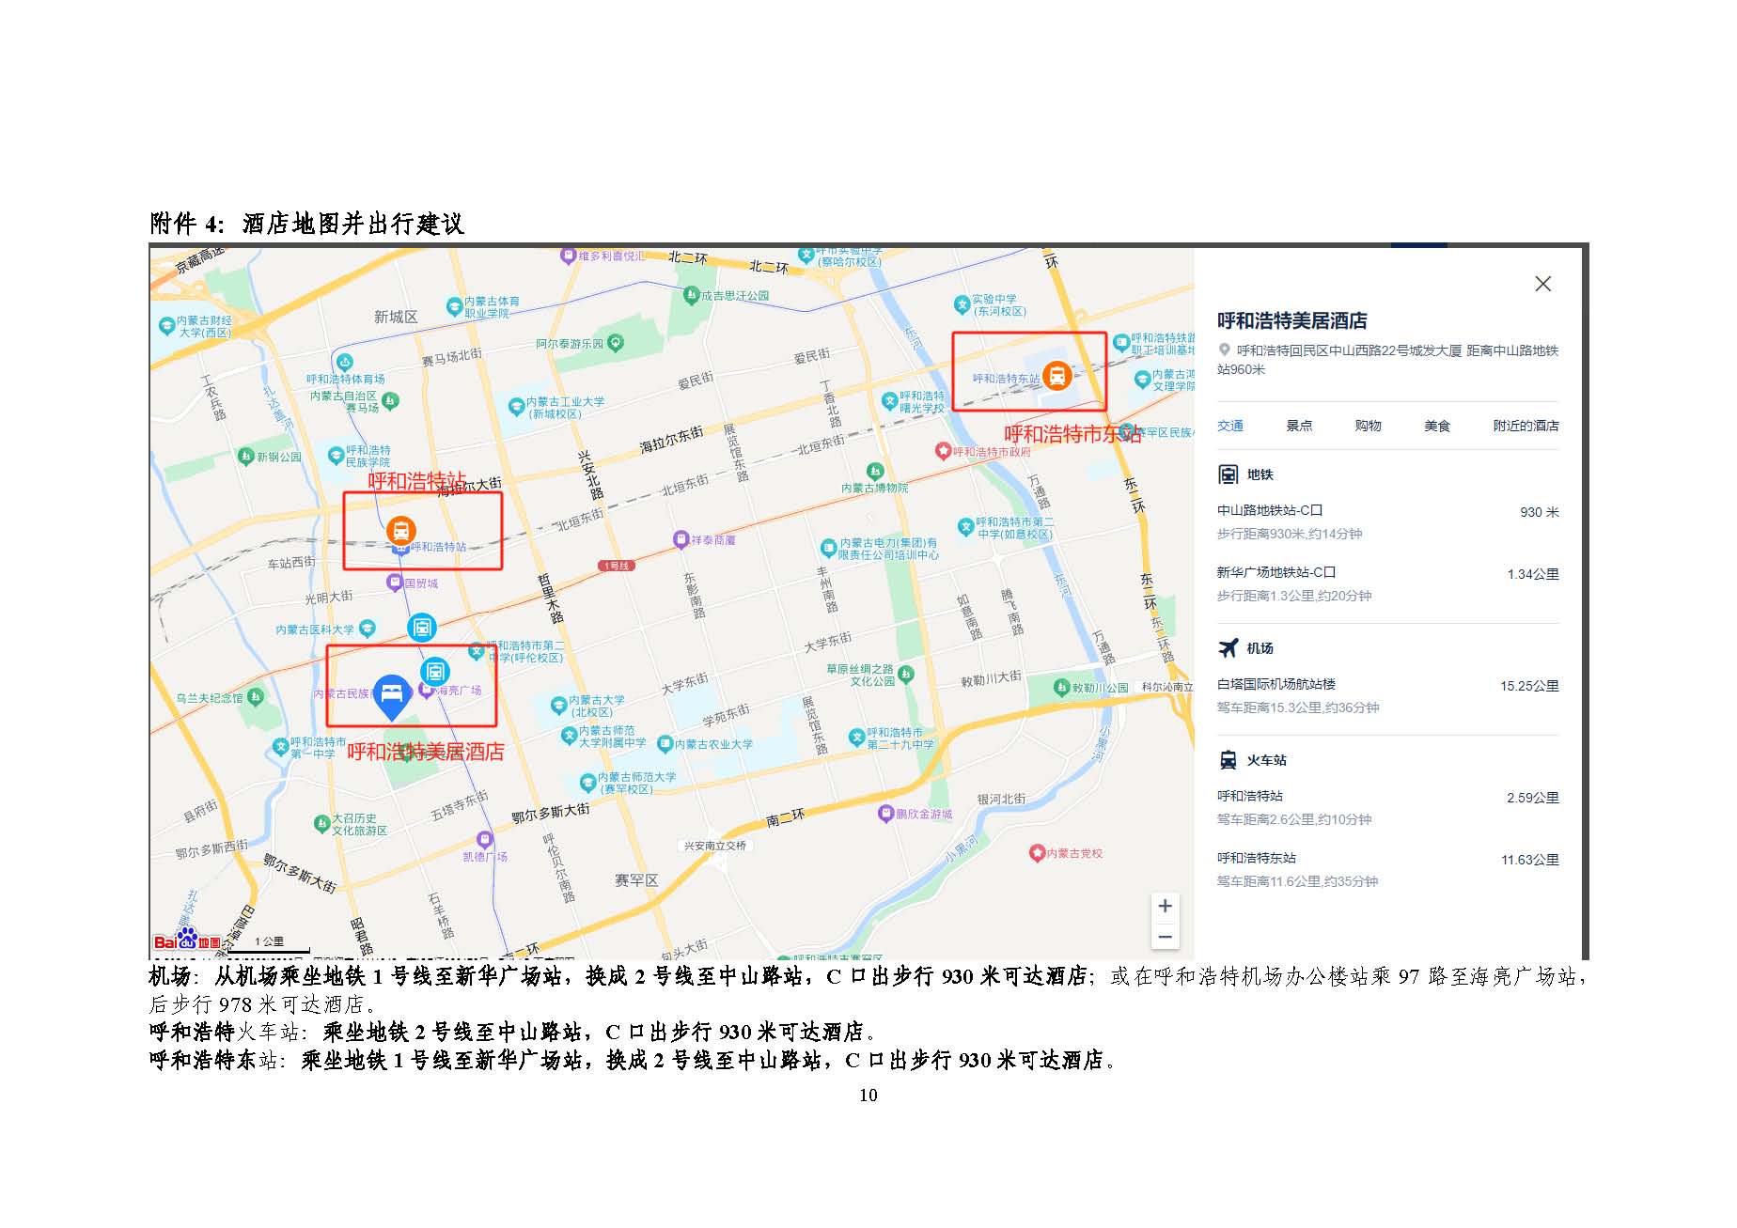Click the 新华广场地铁站-C口 entry
The image size is (1737, 1228).
(x=1275, y=572)
